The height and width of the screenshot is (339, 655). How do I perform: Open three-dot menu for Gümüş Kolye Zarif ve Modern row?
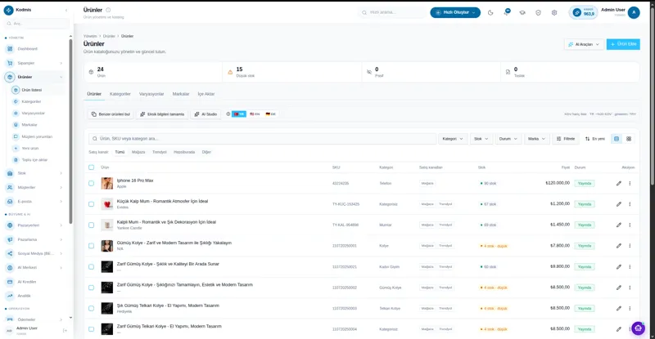pyautogui.click(x=630, y=246)
